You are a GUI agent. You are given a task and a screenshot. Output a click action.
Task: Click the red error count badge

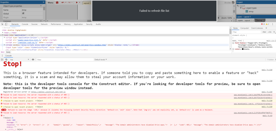[263, 24]
